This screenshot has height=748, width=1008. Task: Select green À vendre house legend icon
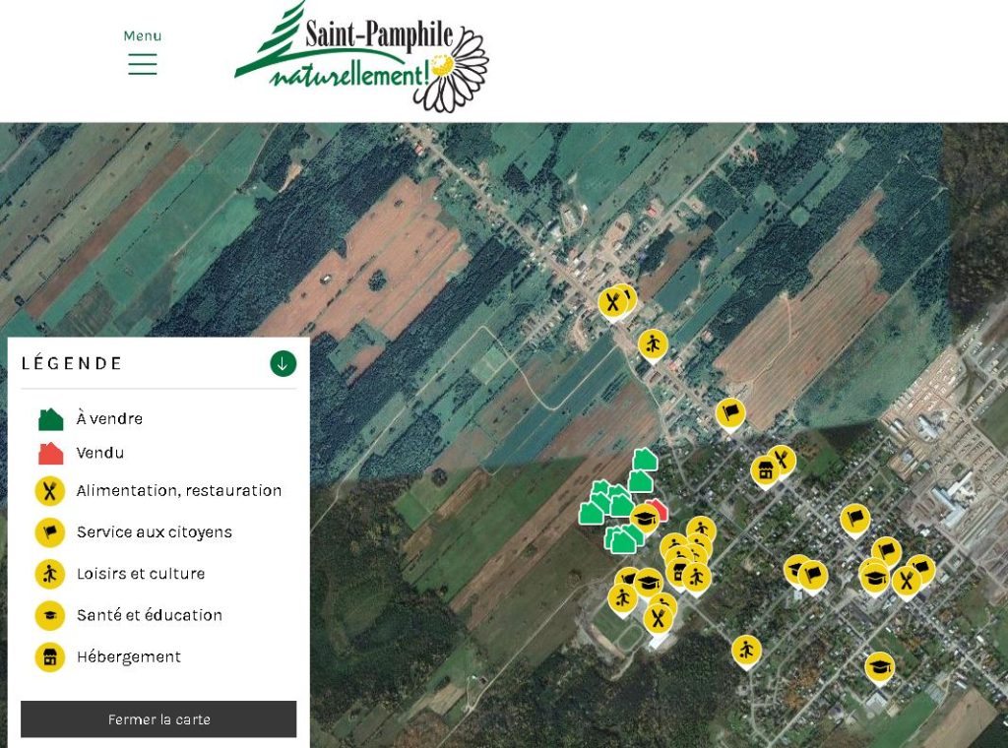coord(50,419)
